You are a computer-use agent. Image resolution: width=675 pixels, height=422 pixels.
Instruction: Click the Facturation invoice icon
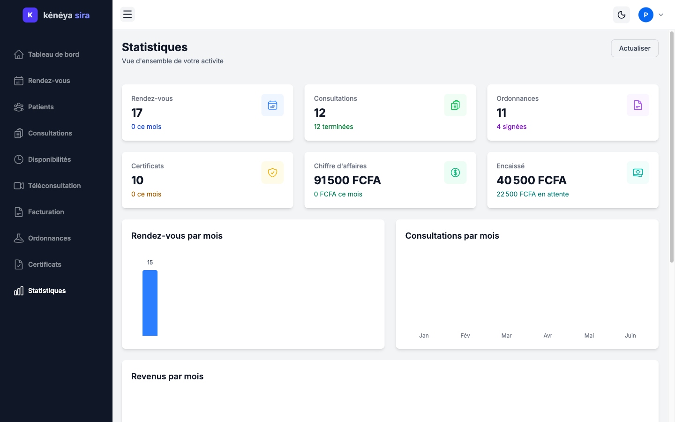click(19, 212)
